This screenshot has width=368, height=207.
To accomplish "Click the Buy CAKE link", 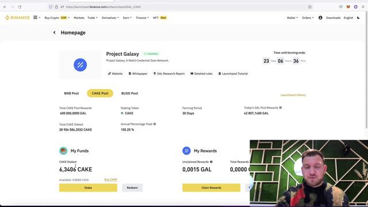I will tap(111, 179).
